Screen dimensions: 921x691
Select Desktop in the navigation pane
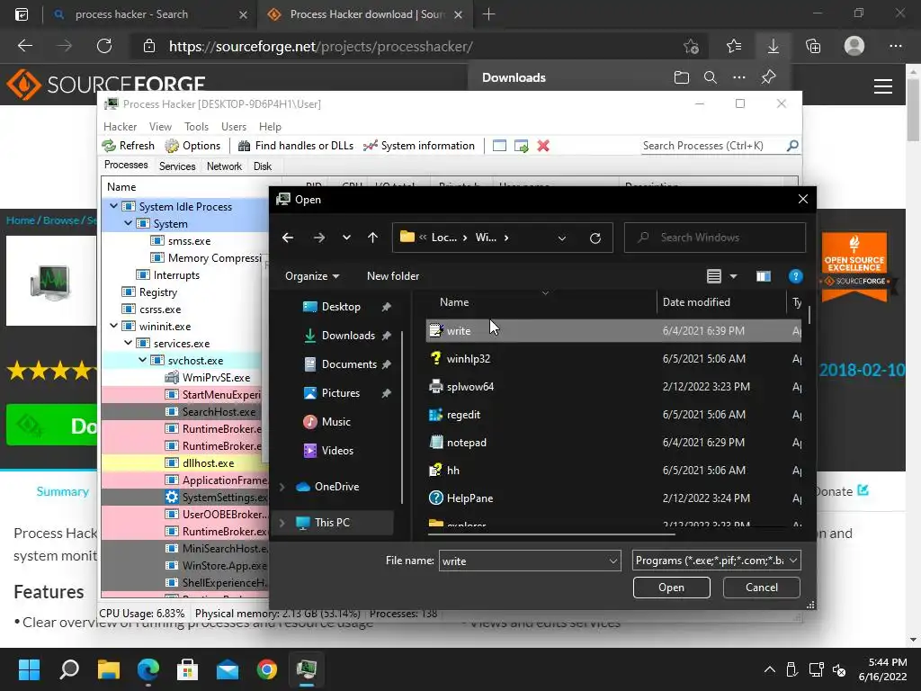341,307
